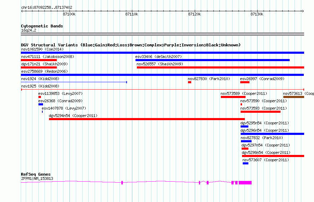This screenshot has width=314, height=202.
Task: Click the Cytogenetic Bands track title
Action: click(42, 26)
